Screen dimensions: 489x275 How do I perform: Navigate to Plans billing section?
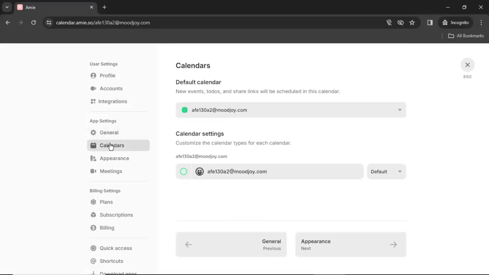coord(106,202)
